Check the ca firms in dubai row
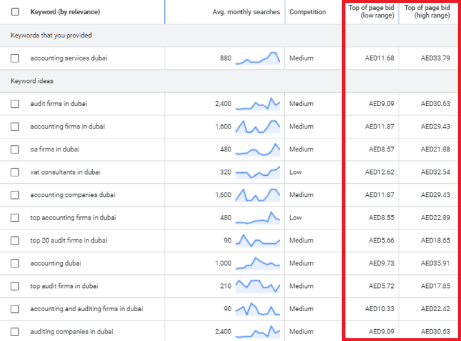461x341 pixels. [x=15, y=150]
